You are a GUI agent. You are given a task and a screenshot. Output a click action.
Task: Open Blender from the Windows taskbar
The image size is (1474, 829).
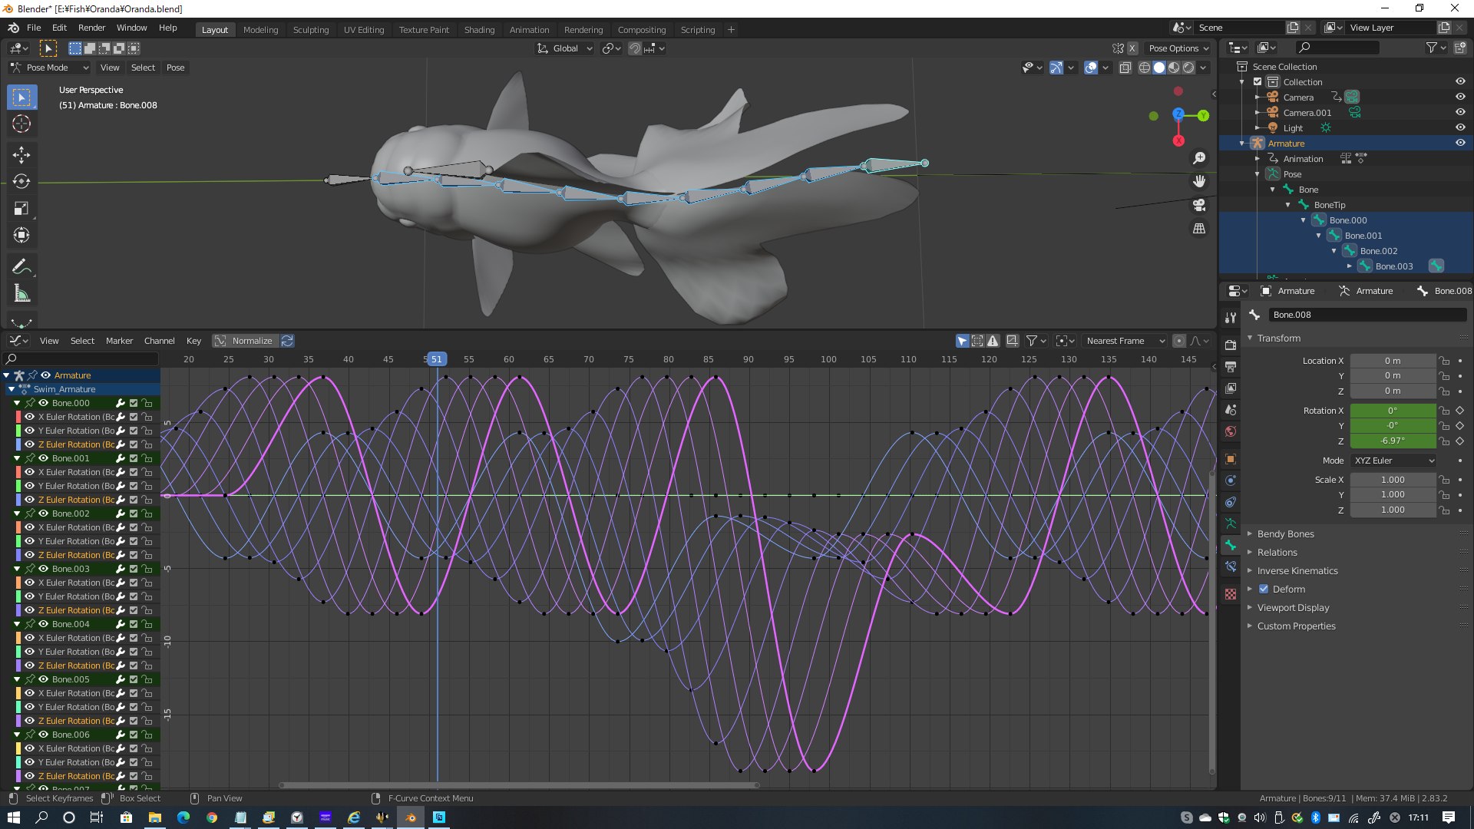coord(411,817)
